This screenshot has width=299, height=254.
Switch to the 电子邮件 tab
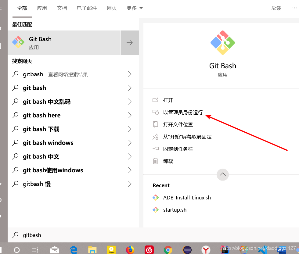(x=87, y=8)
